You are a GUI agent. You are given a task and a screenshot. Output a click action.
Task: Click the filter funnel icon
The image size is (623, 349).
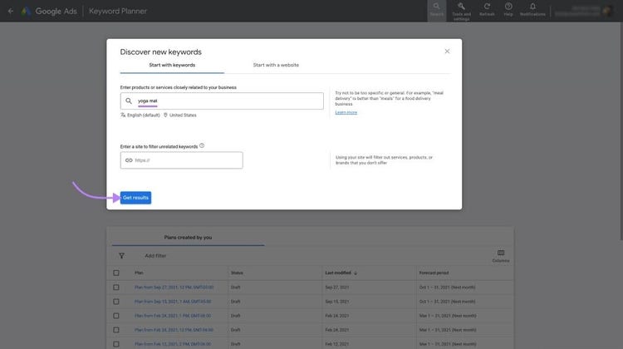121,256
